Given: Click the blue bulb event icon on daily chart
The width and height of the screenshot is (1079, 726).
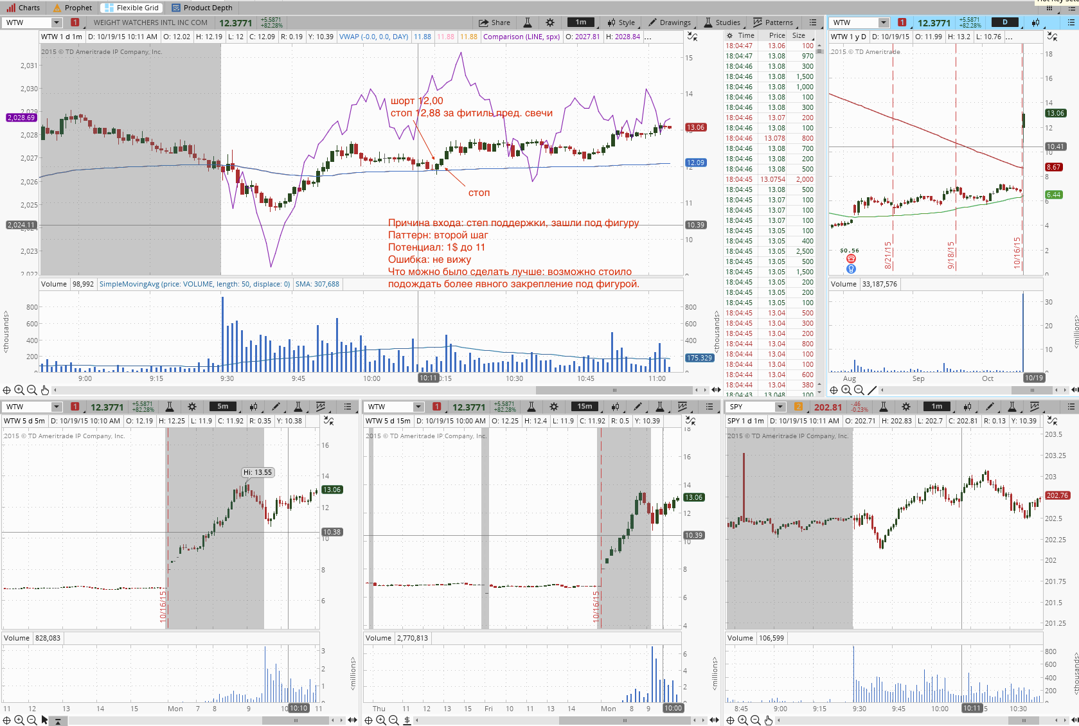Looking at the screenshot, I should [851, 269].
